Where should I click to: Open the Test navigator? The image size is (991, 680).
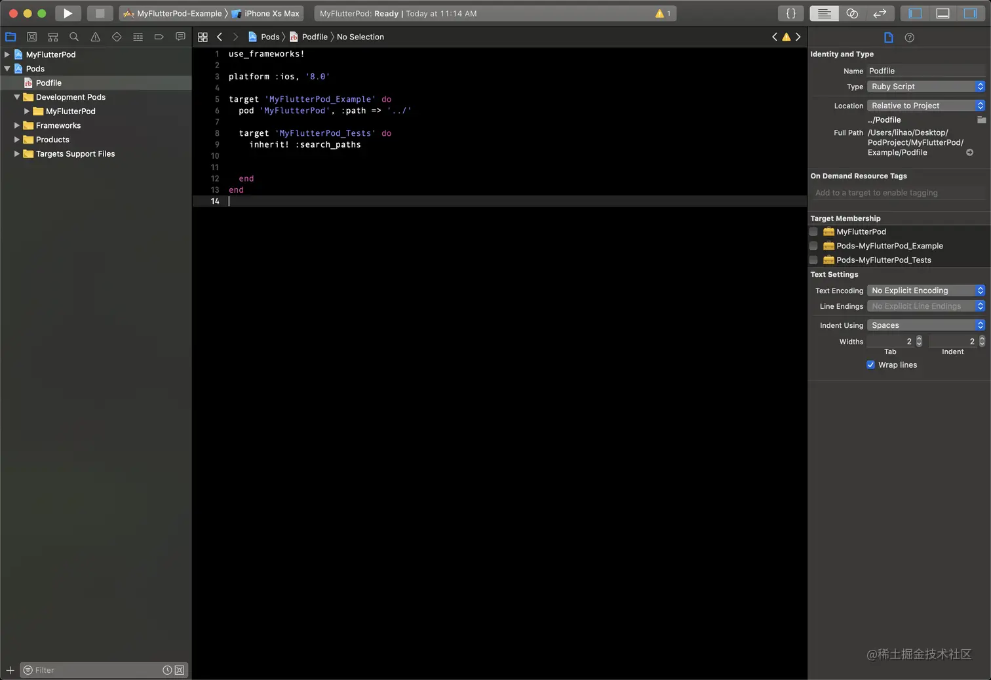[x=117, y=37]
